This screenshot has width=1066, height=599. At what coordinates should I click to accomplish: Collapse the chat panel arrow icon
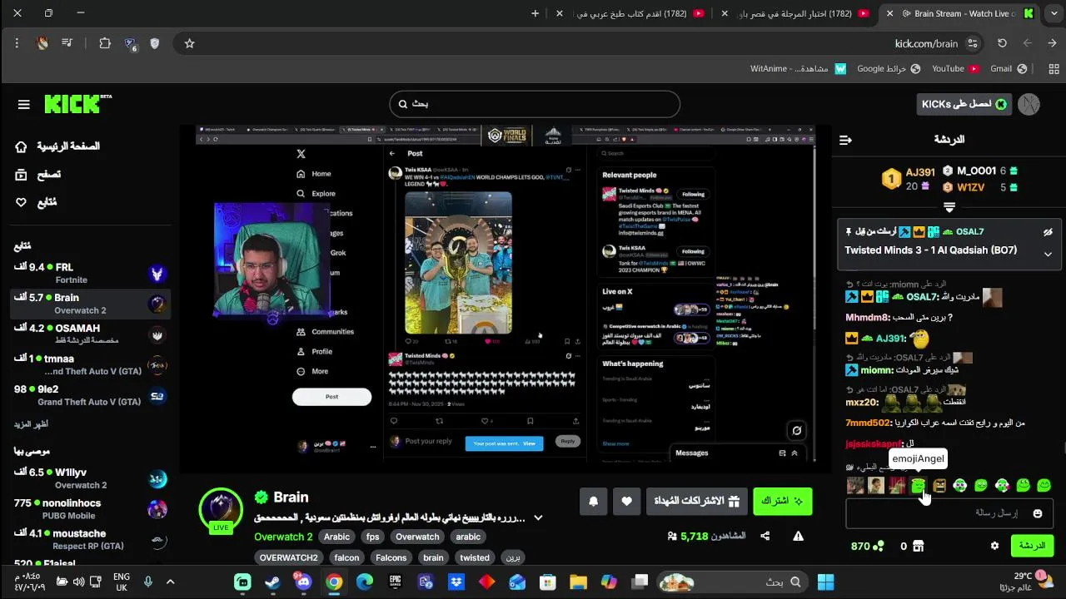click(845, 140)
